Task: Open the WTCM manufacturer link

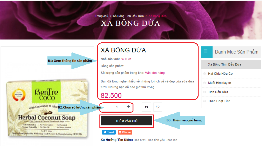Action: coord(126,59)
